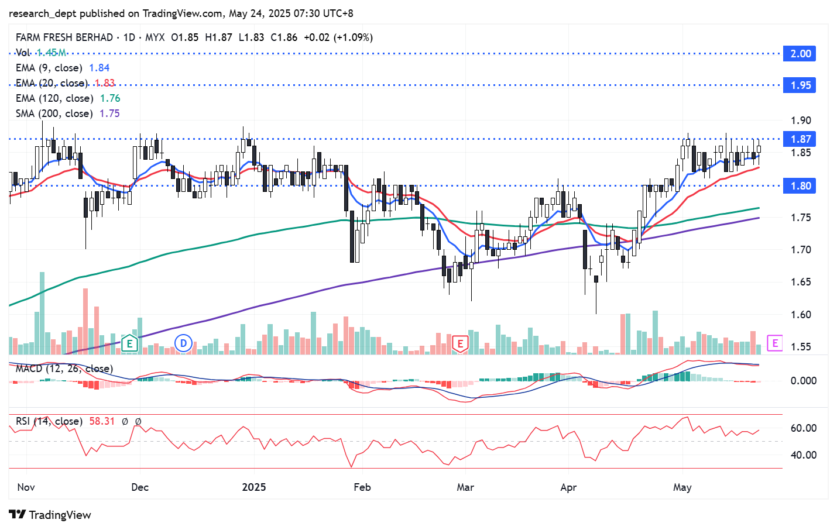Screen dimensions: 837x530
Task: Click the high price H1.87
Action: click(219, 37)
